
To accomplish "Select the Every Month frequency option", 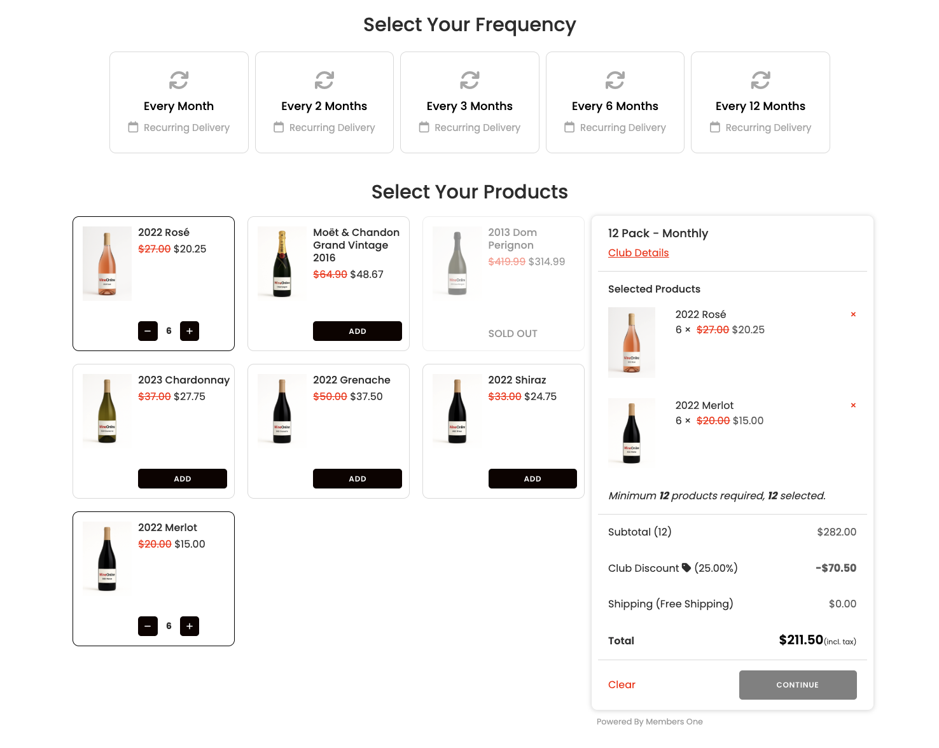I will coord(179,102).
